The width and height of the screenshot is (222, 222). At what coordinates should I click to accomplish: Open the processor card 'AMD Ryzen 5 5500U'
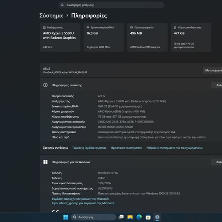(60, 37)
